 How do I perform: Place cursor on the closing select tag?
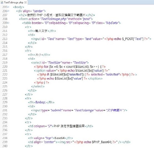point(38,86)
